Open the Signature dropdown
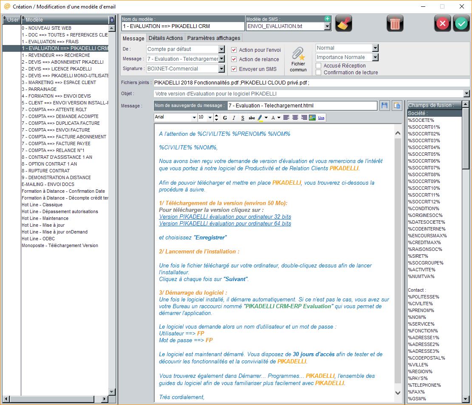Screen dimensions: 472x405 [221, 69]
